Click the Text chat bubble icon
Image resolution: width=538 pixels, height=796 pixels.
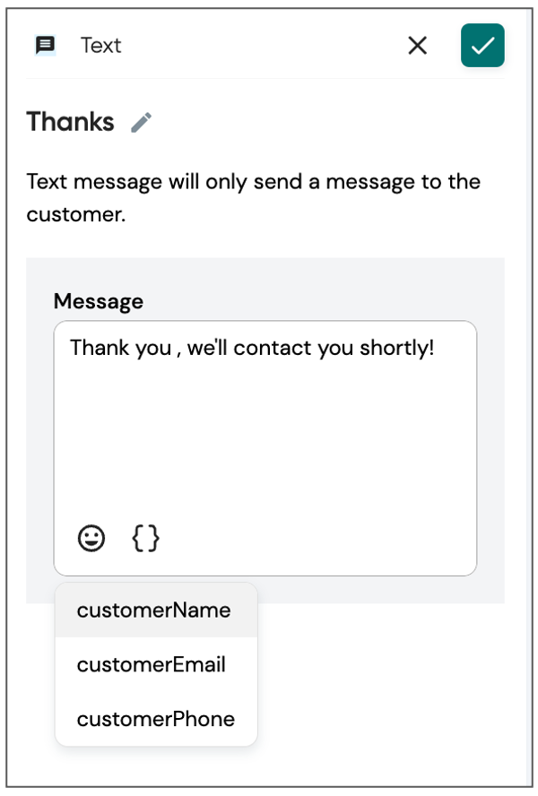45,45
